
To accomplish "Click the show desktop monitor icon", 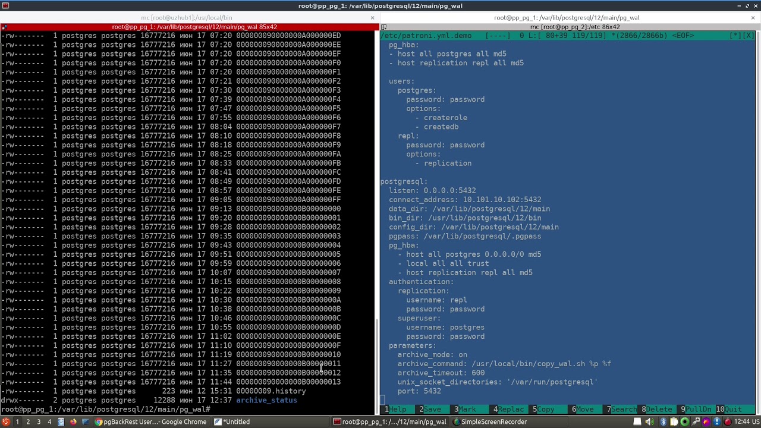I will [86, 422].
